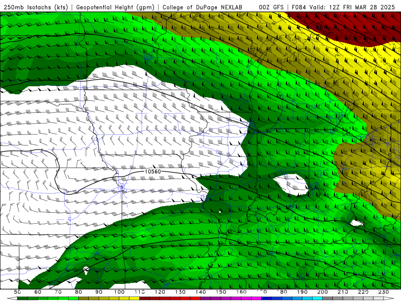Click the '230' value on the color scale
Viewport: 401px width, 301px height.
click(x=383, y=292)
